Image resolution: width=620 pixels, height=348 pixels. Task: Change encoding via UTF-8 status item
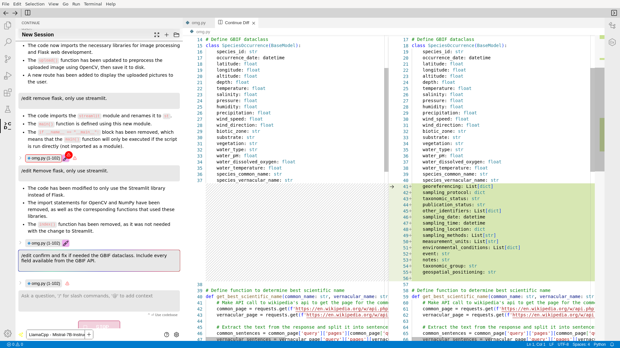[x=563, y=344]
